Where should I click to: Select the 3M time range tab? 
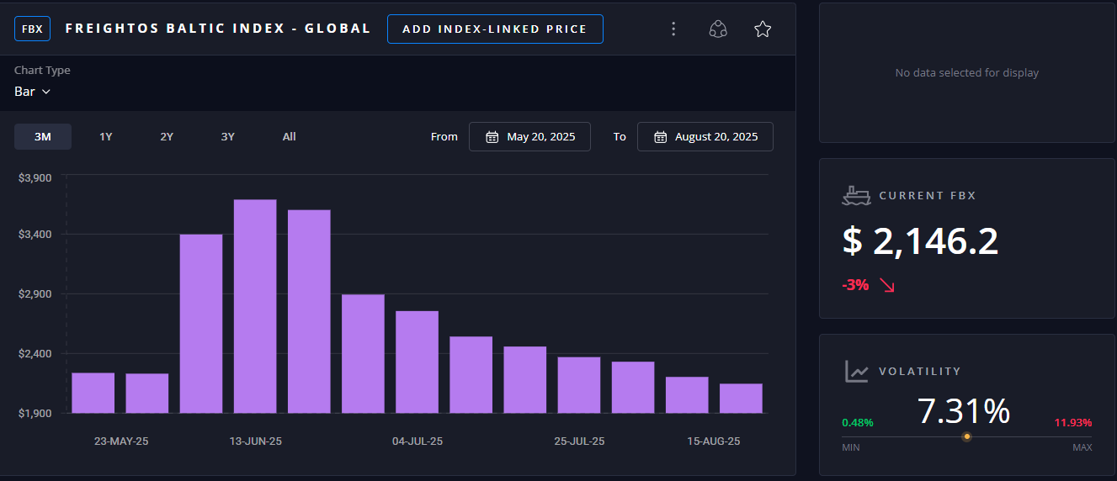[x=43, y=136]
